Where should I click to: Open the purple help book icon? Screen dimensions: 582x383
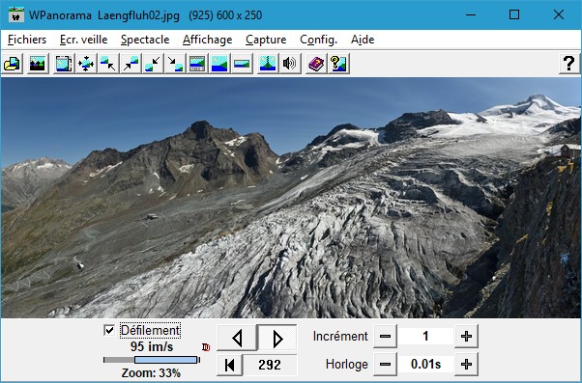coord(316,64)
